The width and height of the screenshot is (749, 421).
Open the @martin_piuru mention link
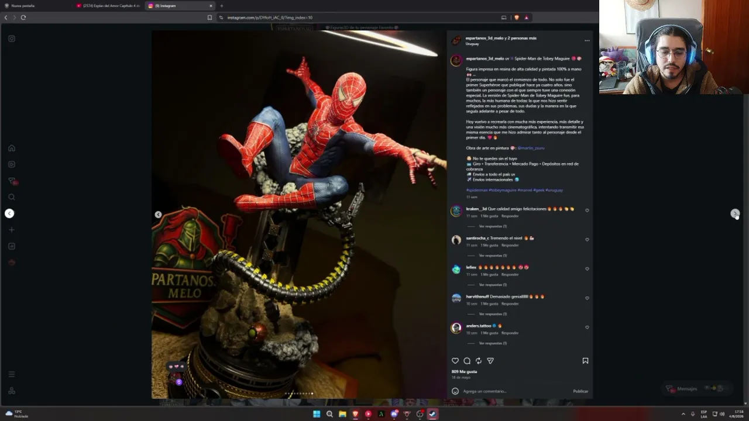tap(531, 148)
